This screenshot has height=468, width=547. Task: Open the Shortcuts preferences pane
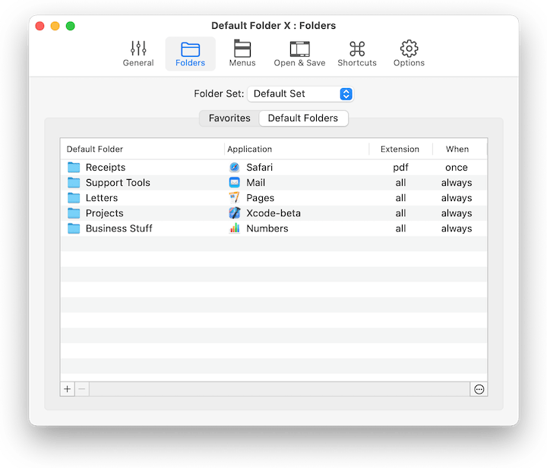(x=357, y=54)
